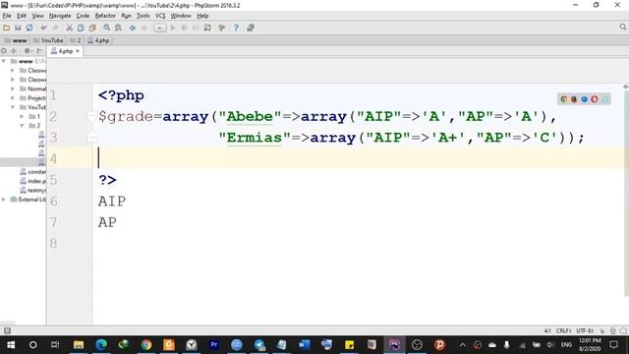This screenshot has width=629, height=354.
Task: Open in Opera from editor browser icons
Action: click(595, 99)
